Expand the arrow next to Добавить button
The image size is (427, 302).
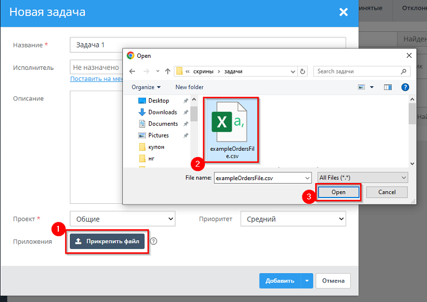[x=307, y=281]
